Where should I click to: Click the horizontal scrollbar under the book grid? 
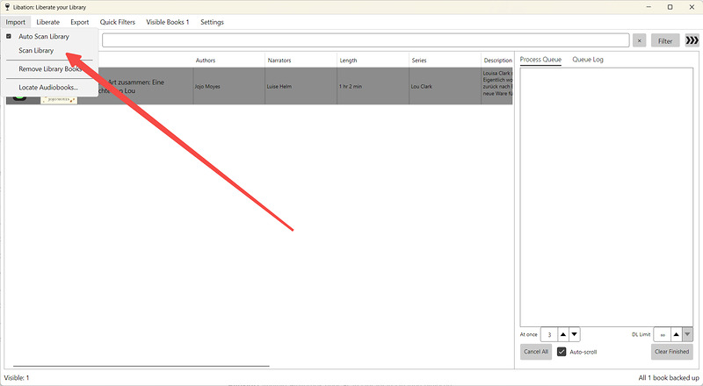(141, 366)
